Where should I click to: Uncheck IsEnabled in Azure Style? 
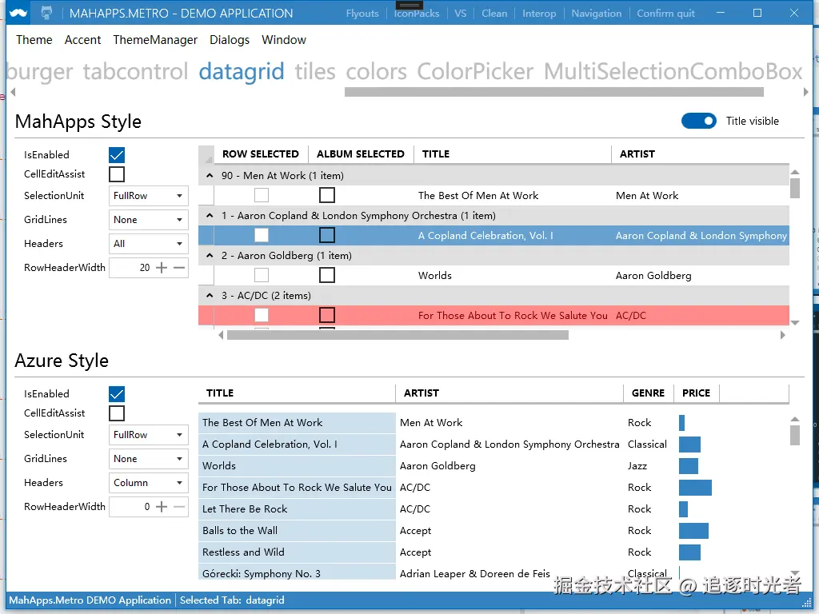tap(117, 394)
